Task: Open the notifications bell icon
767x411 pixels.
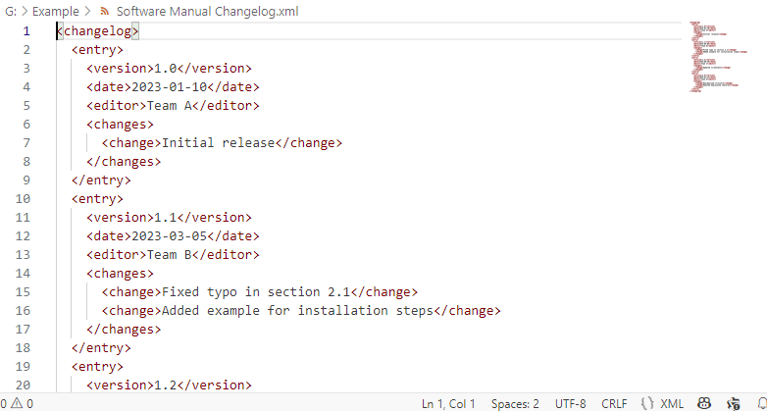Action: pyautogui.click(x=763, y=404)
